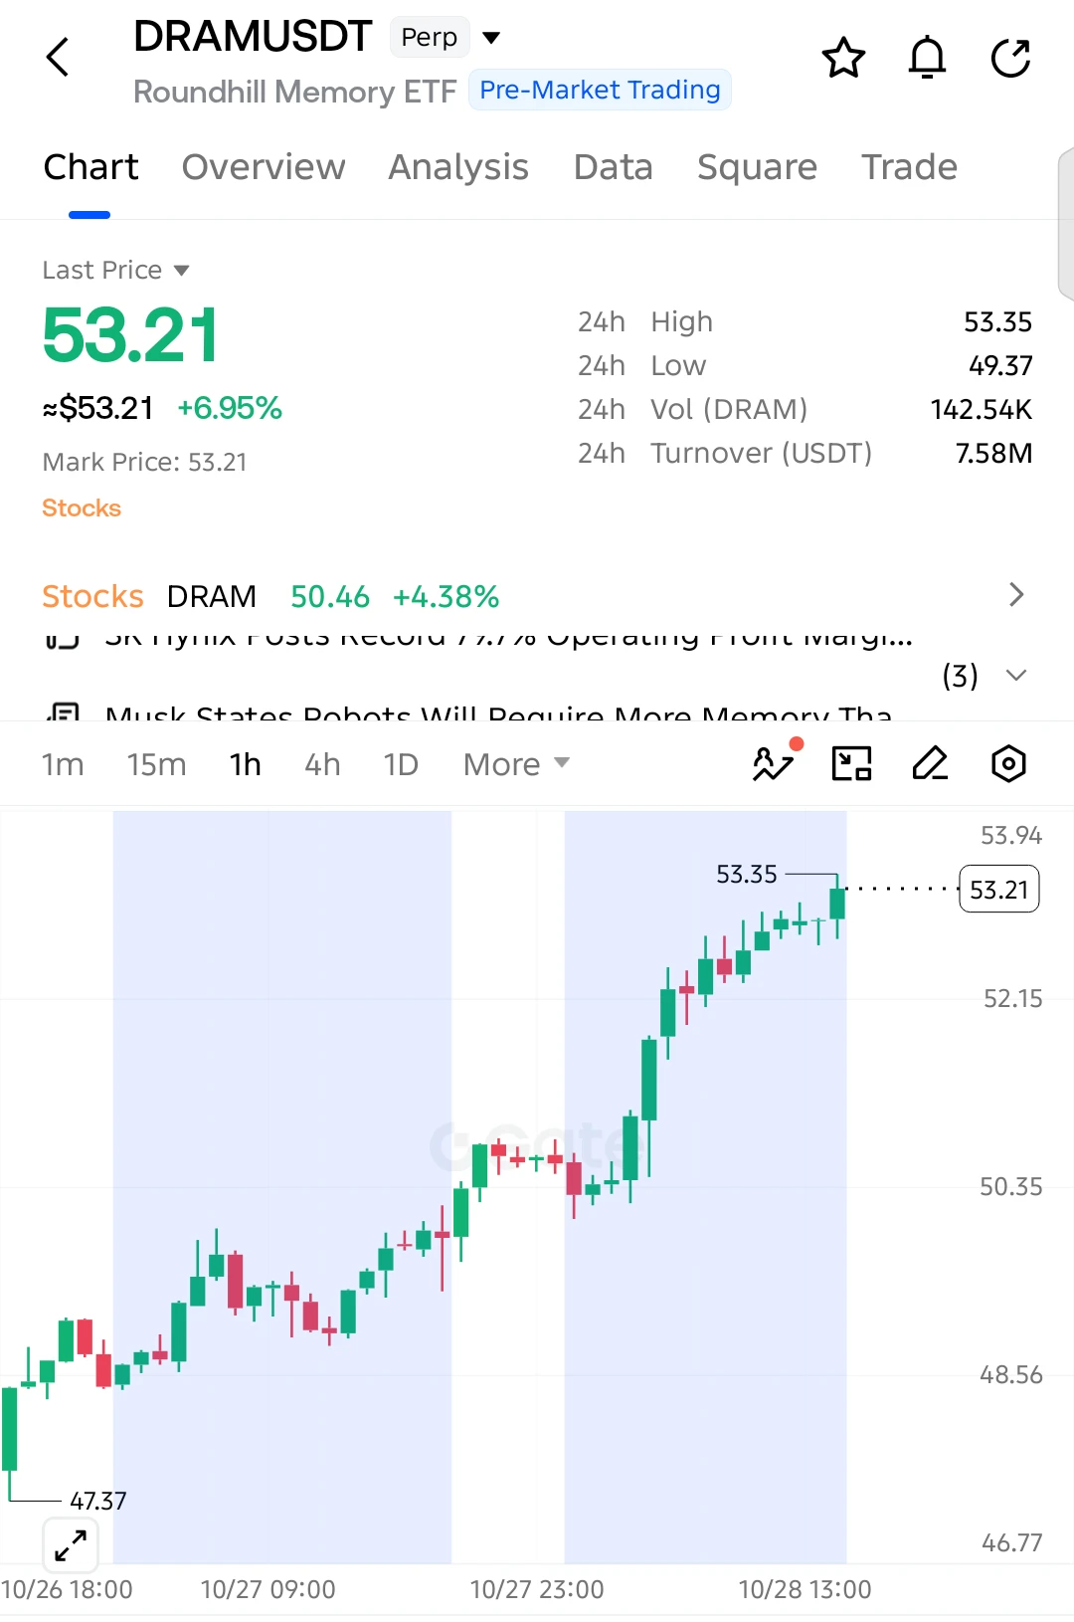Viewport: 1074px width, 1622px height.
Task: Tap the orange Stocks tag under Mark Price
Action: coord(82,508)
